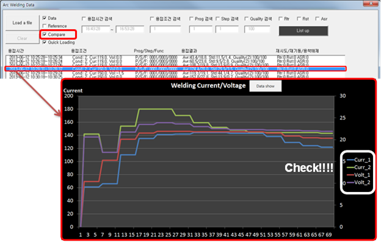Enable the Quality search checkbox
The width and height of the screenshot is (381, 242).
tap(247, 19)
